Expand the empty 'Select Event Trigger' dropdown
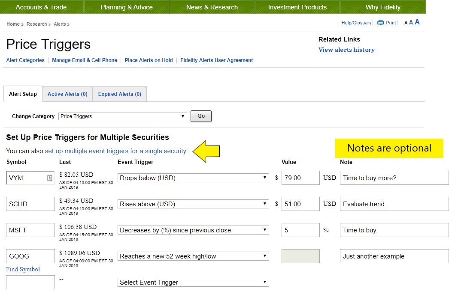Image resolution: width=458 pixels, height=297 pixels. tap(193, 282)
